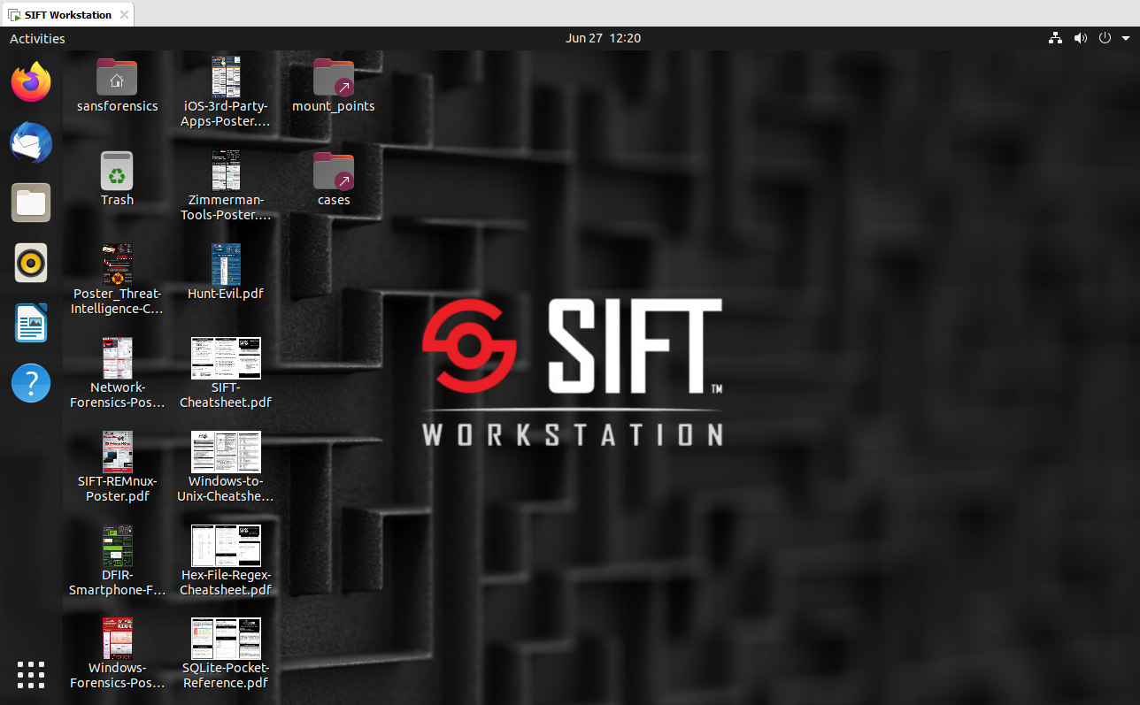This screenshot has width=1140, height=705.
Task: Click the power icon in top bar
Action: [1105, 38]
